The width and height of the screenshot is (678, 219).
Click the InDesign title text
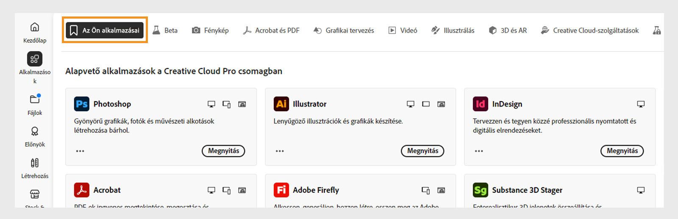[x=507, y=104]
